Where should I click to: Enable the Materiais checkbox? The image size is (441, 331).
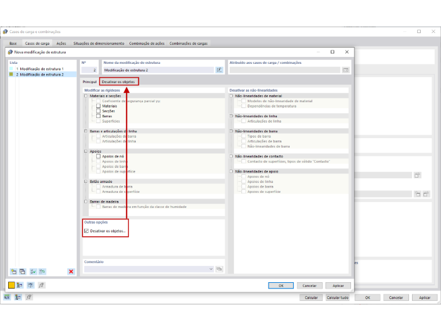(x=99, y=106)
